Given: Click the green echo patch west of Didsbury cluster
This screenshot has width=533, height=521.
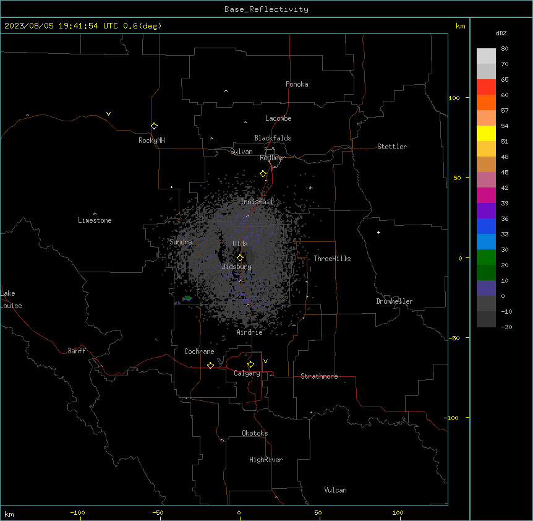Looking at the screenshot, I should (187, 298).
